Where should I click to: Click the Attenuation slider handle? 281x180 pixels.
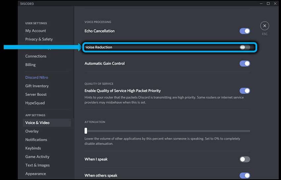point(86,131)
